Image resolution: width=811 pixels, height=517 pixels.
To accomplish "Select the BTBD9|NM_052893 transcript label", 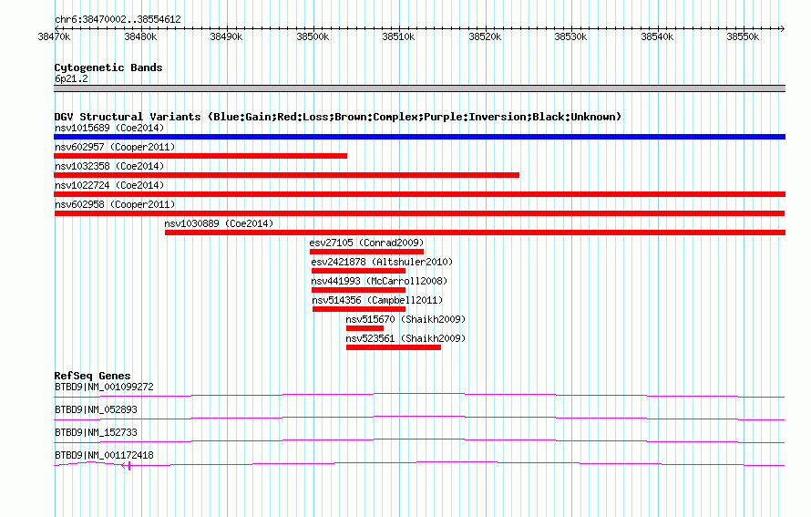I will pos(96,410).
